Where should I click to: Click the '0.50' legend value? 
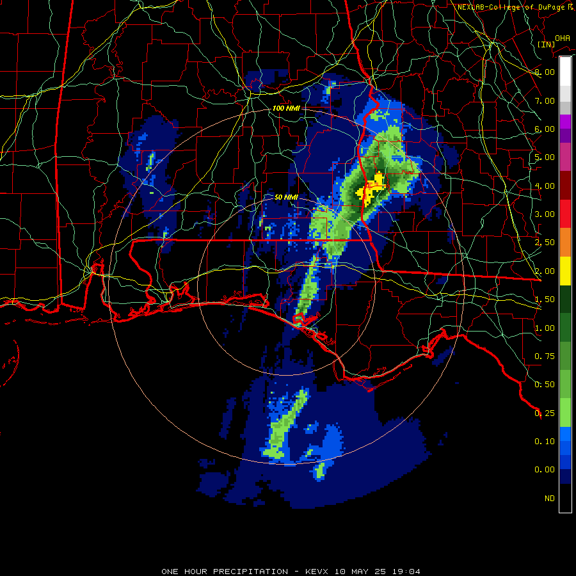click(x=545, y=385)
